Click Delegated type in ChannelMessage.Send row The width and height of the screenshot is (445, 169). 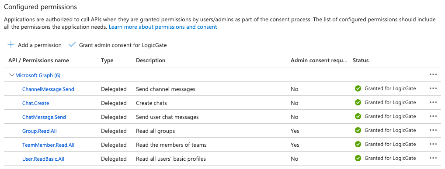click(114, 89)
